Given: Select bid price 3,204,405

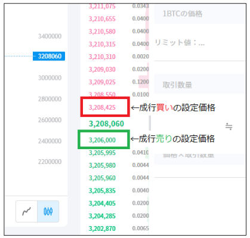Looking at the screenshot, I should (x=102, y=203).
